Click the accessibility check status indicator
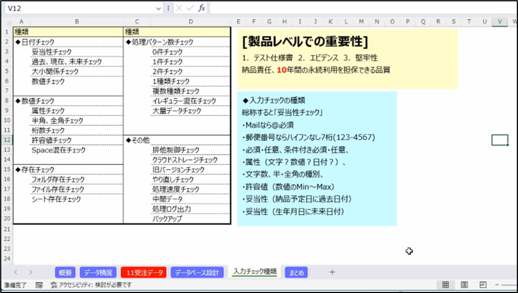The height and width of the screenshot is (293, 518). [91, 285]
